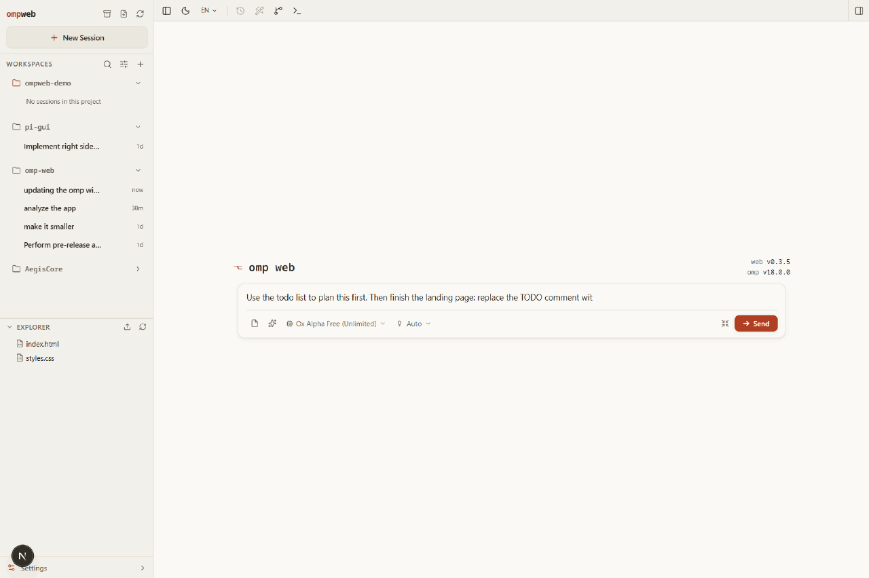Viewport: 869px width, 578px height.
Task: Open the git branch icon in toolbar
Action: [x=278, y=11]
